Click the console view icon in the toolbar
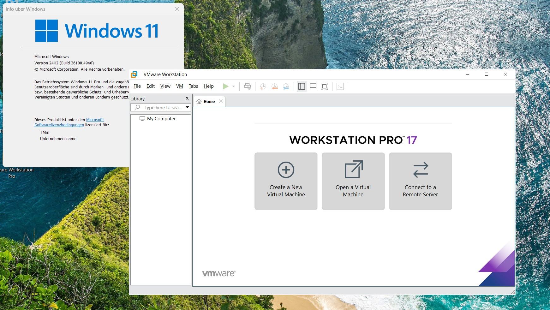This screenshot has height=310, width=550. (340, 86)
